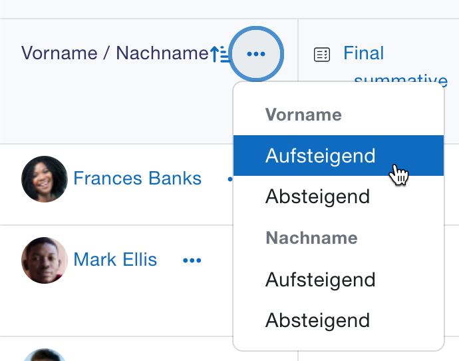Click the Vorname section heading in menu

(303, 115)
